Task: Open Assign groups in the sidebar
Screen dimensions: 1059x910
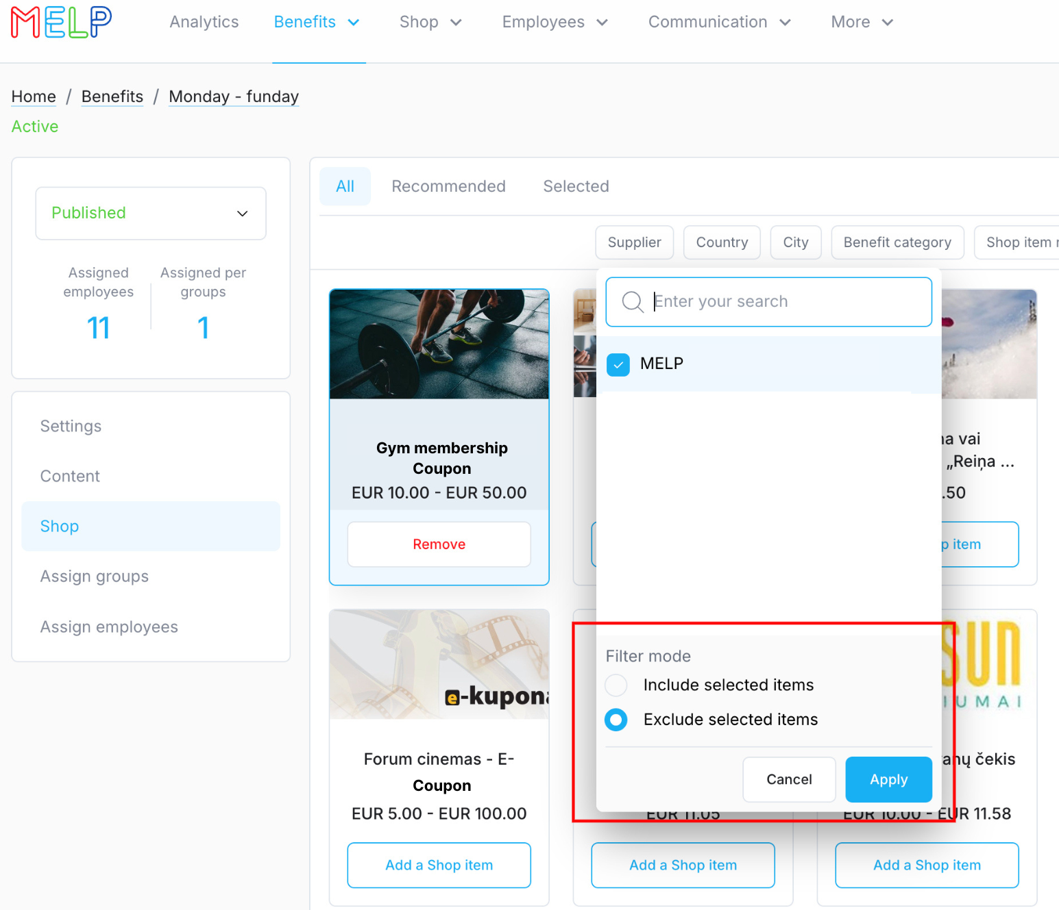Action: coord(151,577)
